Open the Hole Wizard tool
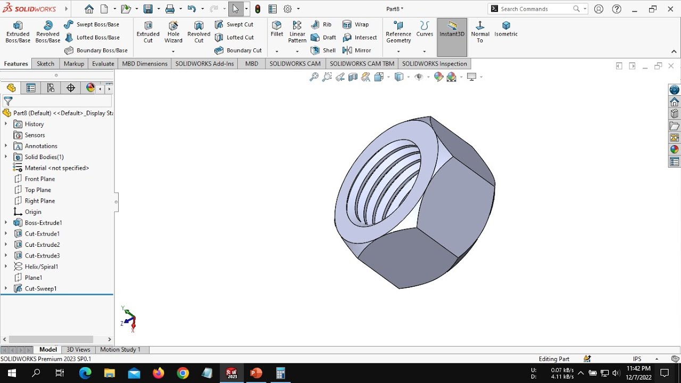The width and height of the screenshot is (681, 383). tap(173, 32)
